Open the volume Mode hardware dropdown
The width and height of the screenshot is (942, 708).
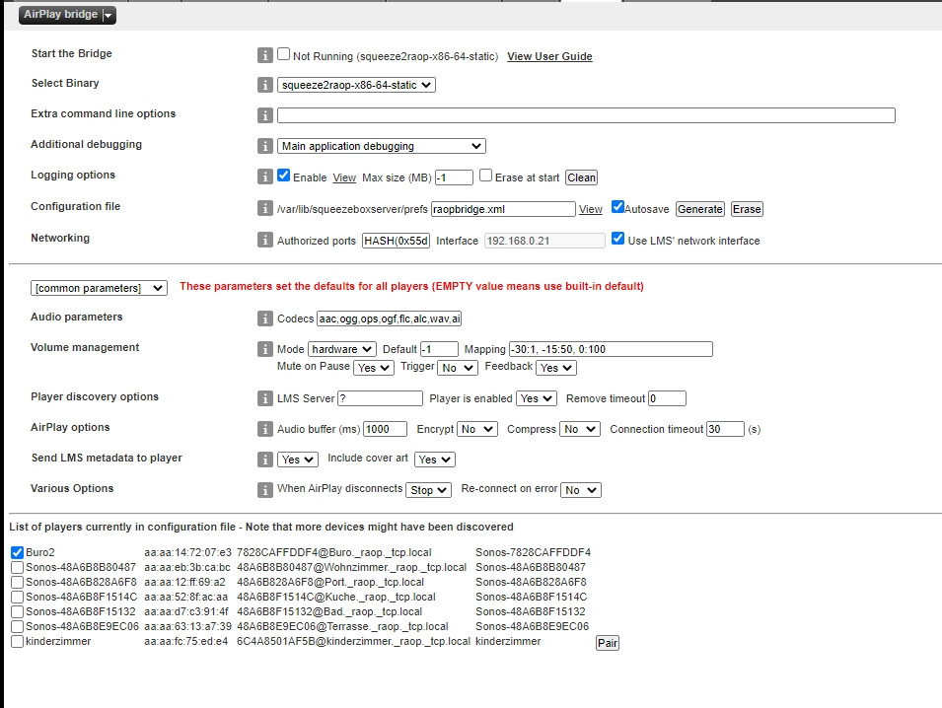[342, 349]
